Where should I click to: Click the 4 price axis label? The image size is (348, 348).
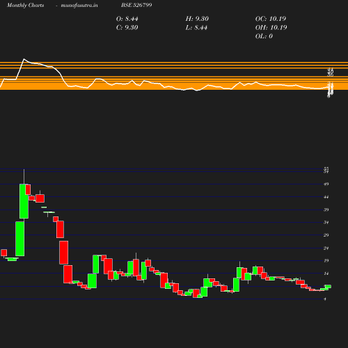(x=325, y=299)
